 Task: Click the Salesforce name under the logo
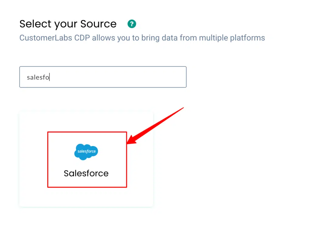[86, 173]
